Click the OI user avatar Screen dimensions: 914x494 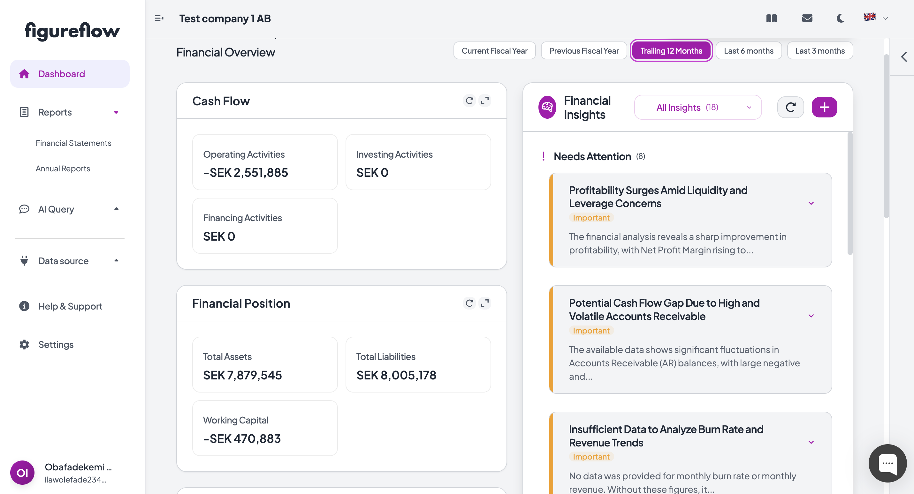point(22,472)
